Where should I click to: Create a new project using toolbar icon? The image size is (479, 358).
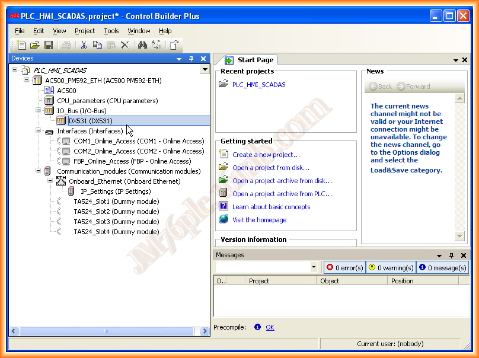pyautogui.click(x=21, y=45)
